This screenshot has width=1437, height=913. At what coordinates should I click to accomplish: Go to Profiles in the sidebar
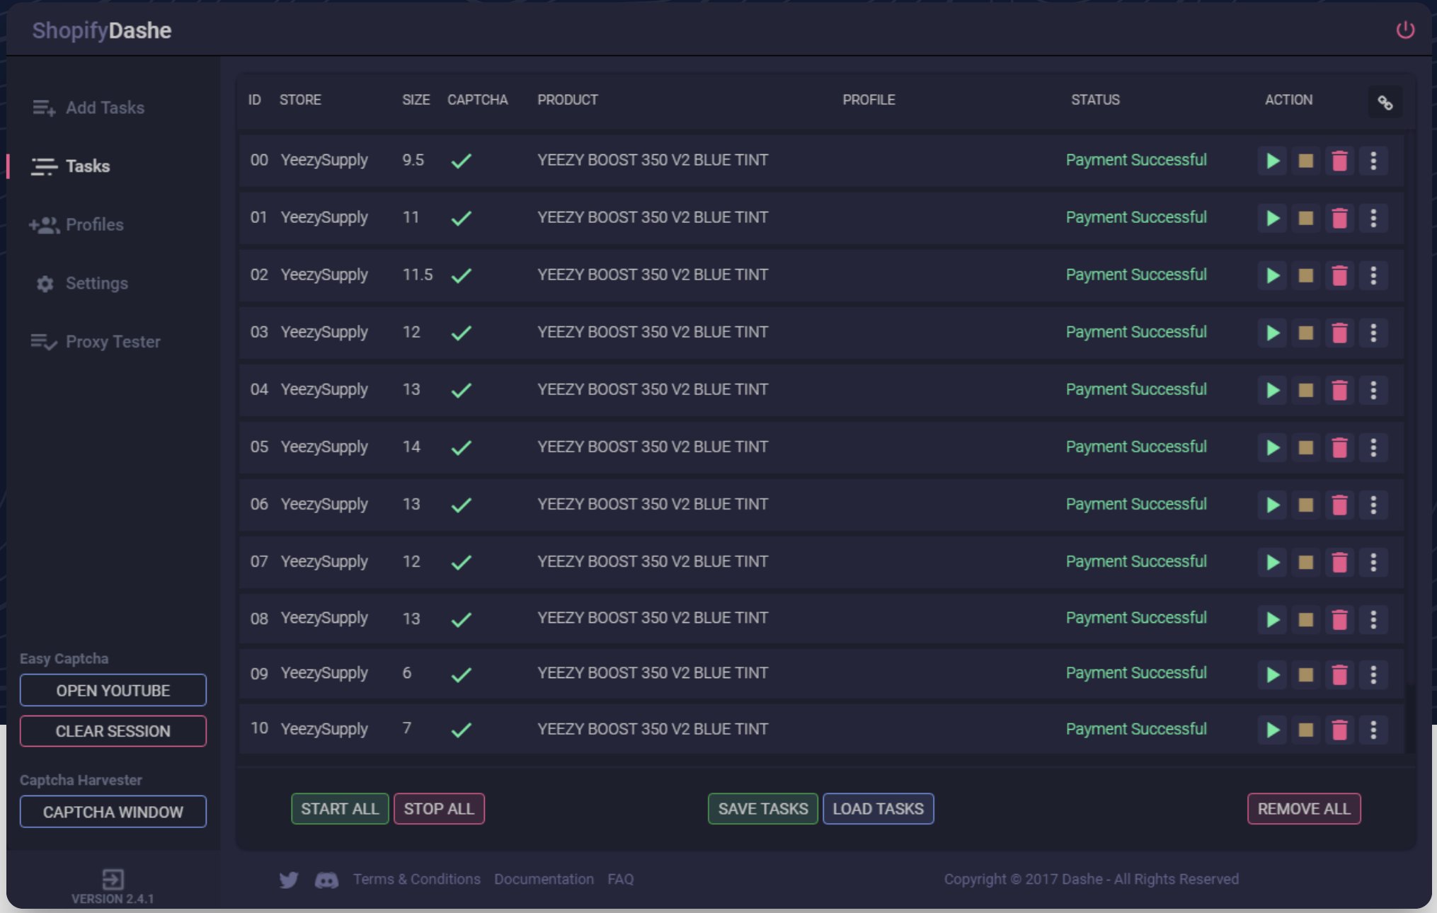coord(76,225)
